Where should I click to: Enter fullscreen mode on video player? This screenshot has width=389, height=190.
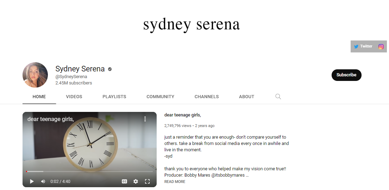point(147,181)
